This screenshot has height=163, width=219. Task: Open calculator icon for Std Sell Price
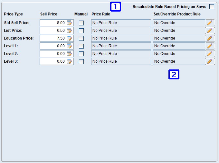point(70,23)
